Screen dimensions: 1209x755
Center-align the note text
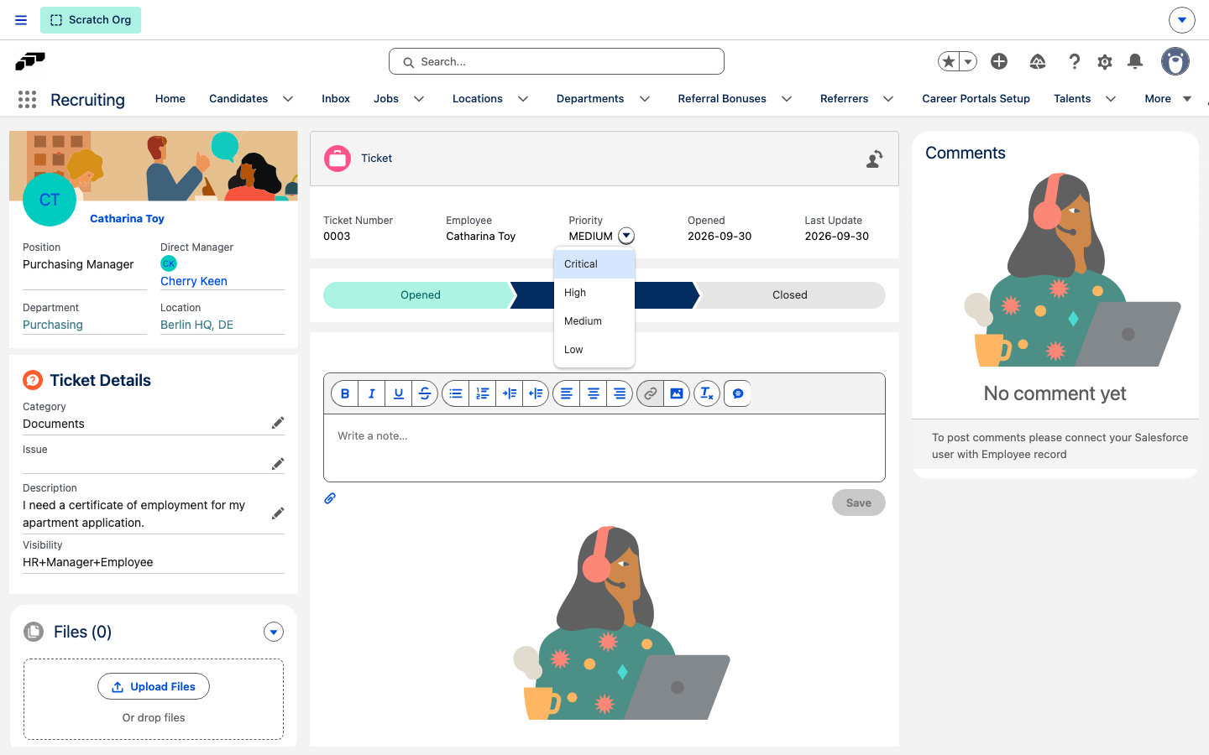[594, 393]
